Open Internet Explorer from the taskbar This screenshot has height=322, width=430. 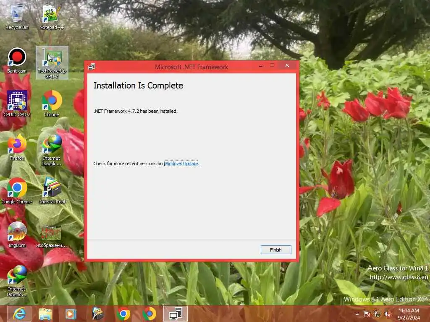pyautogui.click(x=19, y=314)
